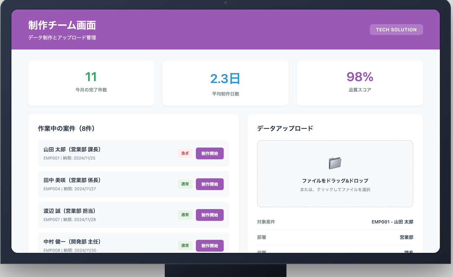Click EMP001 | 納期: 2024/11/25 line
The height and width of the screenshot is (277, 453).
pos(69,158)
